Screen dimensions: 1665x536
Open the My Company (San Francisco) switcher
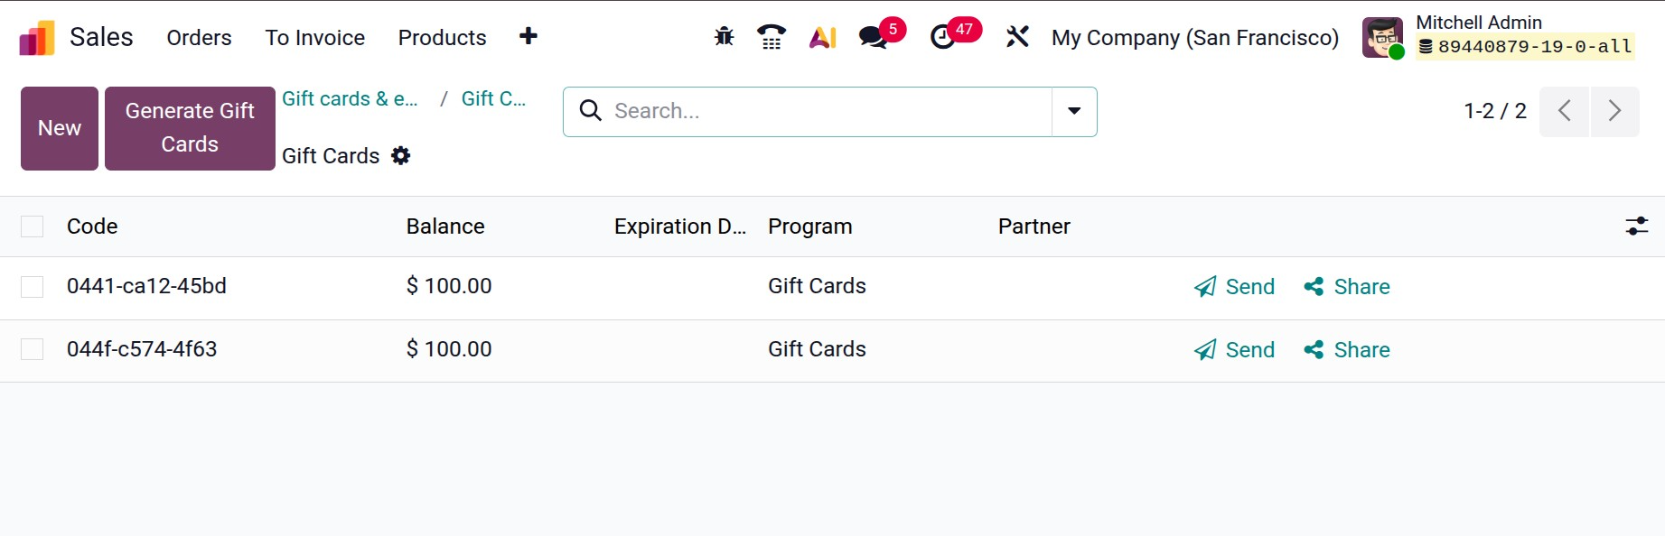coord(1194,38)
